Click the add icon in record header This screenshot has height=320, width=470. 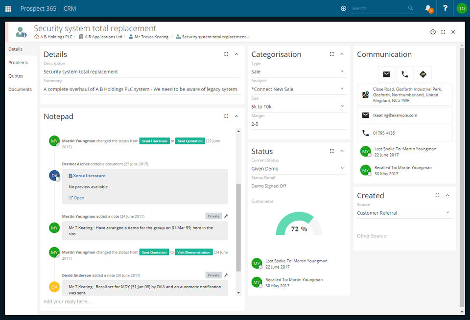(433, 32)
